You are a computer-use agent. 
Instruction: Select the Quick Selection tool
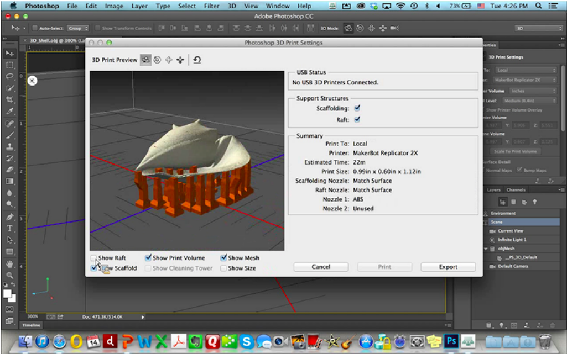point(10,88)
